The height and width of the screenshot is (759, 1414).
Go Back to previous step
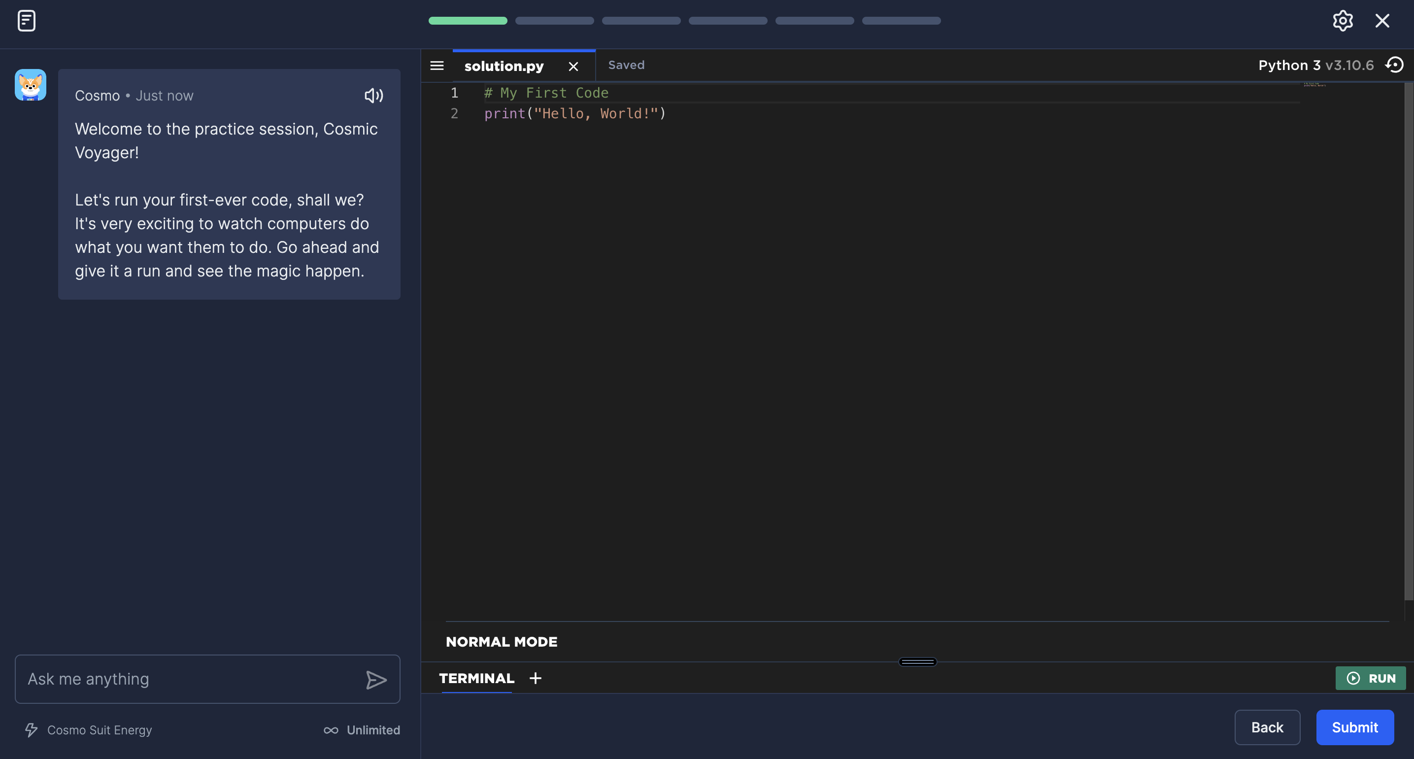tap(1266, 727)
